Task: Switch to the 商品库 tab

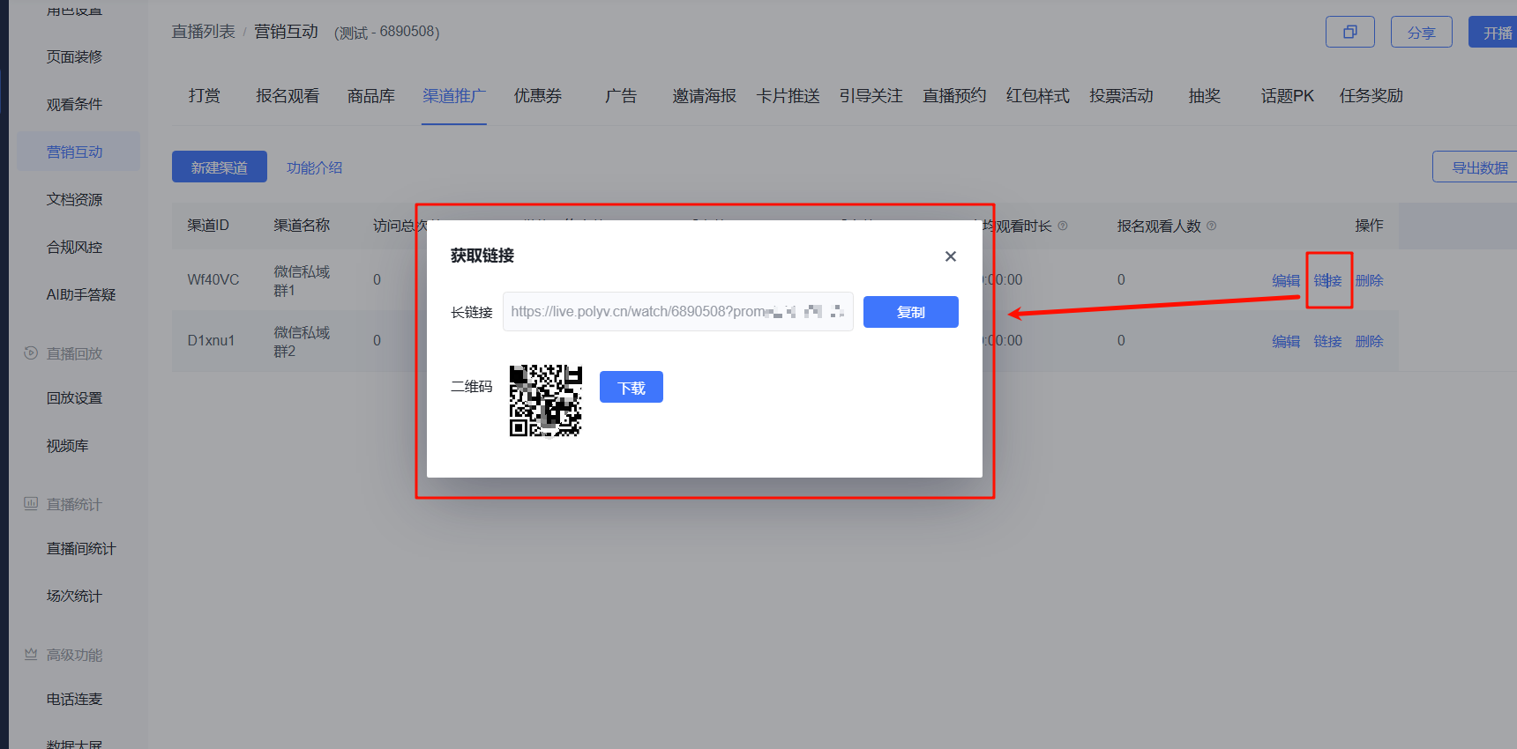Action: (371, 96)
